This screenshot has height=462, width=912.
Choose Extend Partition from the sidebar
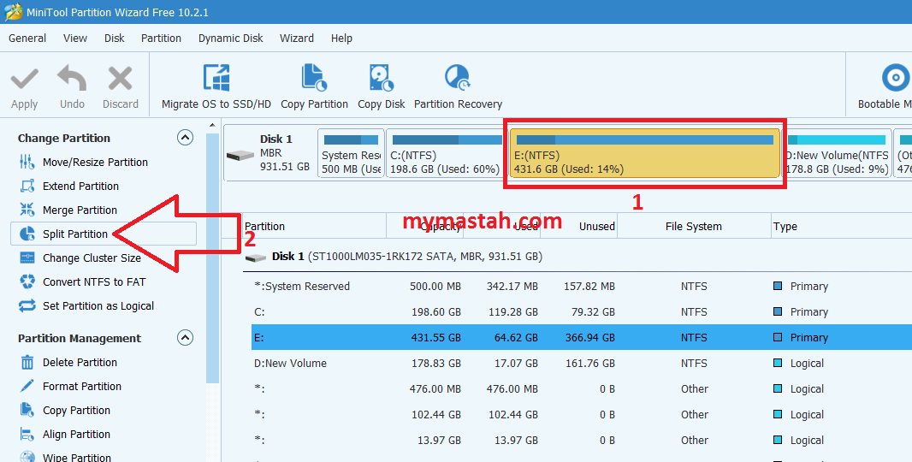tap(80, 187)
